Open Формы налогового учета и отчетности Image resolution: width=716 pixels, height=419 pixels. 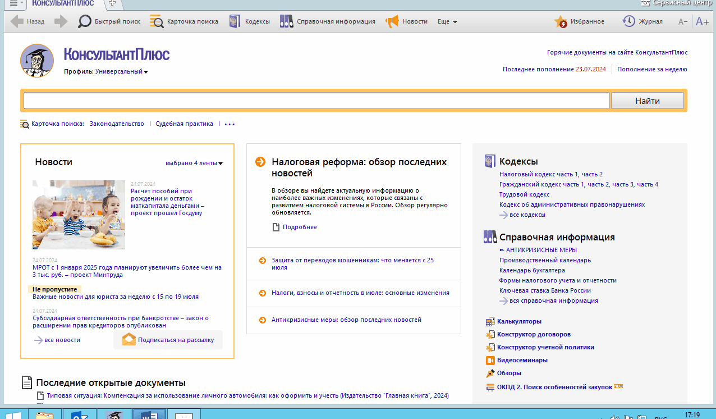(558, 281)
